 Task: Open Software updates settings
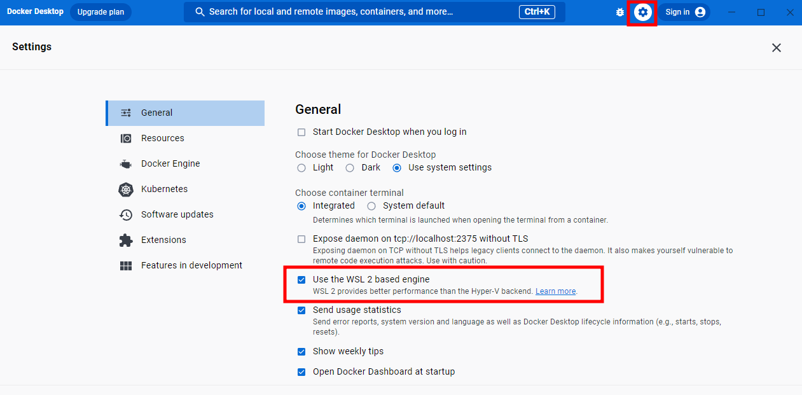click(185, 214)
